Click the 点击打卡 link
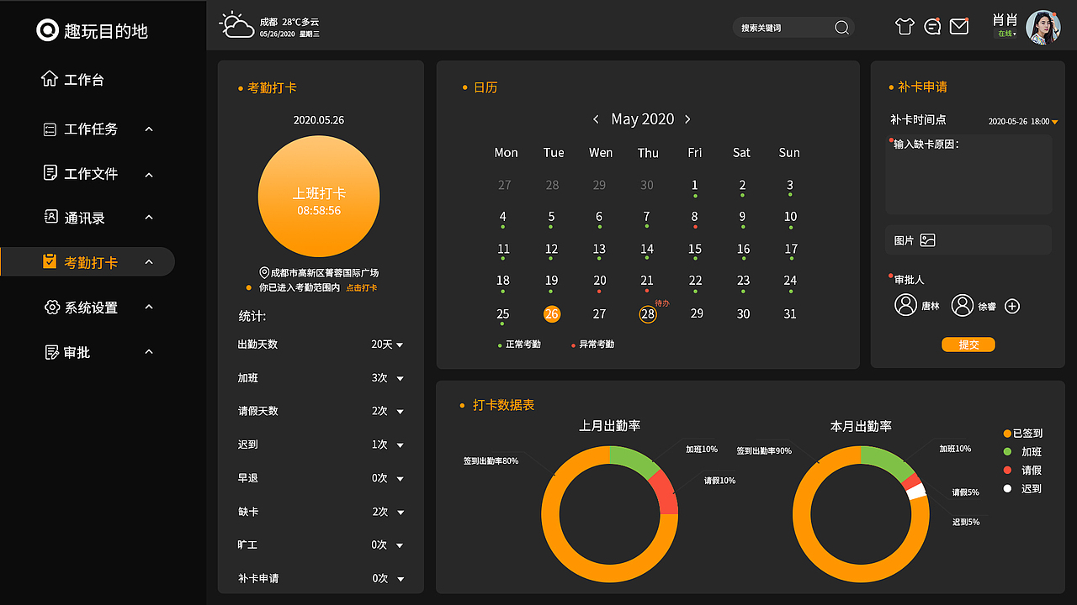The height and width of the screenshot is (605, 1077). pos(361,287)
